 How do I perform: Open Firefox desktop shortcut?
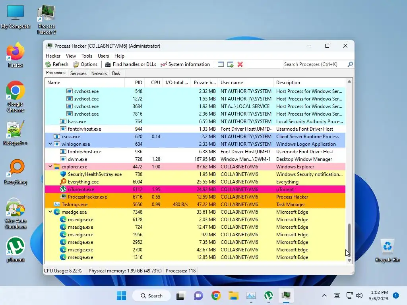[x=16, y=55]
